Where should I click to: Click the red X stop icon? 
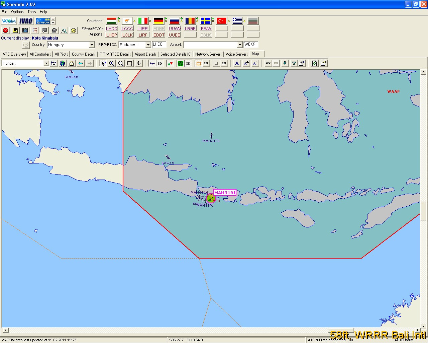pos(6,30)
